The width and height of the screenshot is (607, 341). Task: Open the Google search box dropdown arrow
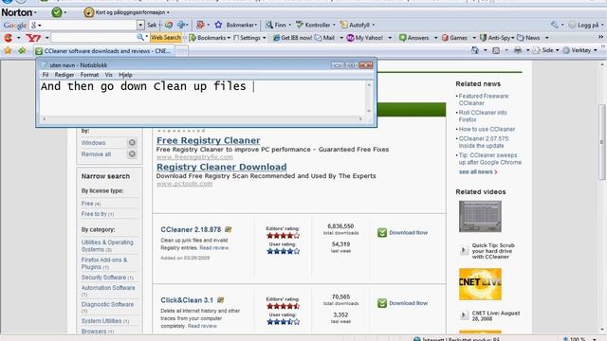tap(140, 26)
